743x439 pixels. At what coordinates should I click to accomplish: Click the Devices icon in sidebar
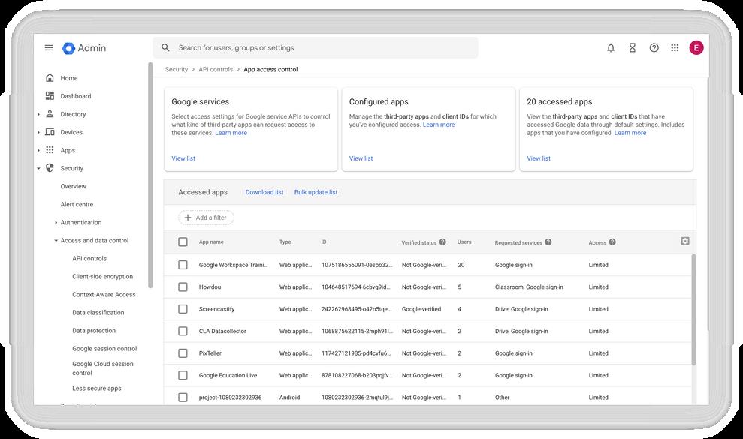(50, 131)
